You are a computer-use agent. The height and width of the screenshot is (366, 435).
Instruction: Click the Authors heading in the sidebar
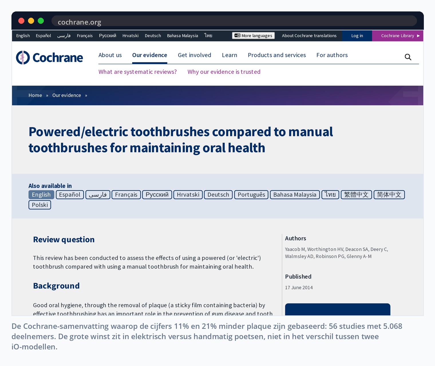tap(296, 238)
